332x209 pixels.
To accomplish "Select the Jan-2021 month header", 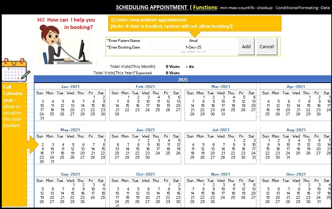I will [70, 87].
